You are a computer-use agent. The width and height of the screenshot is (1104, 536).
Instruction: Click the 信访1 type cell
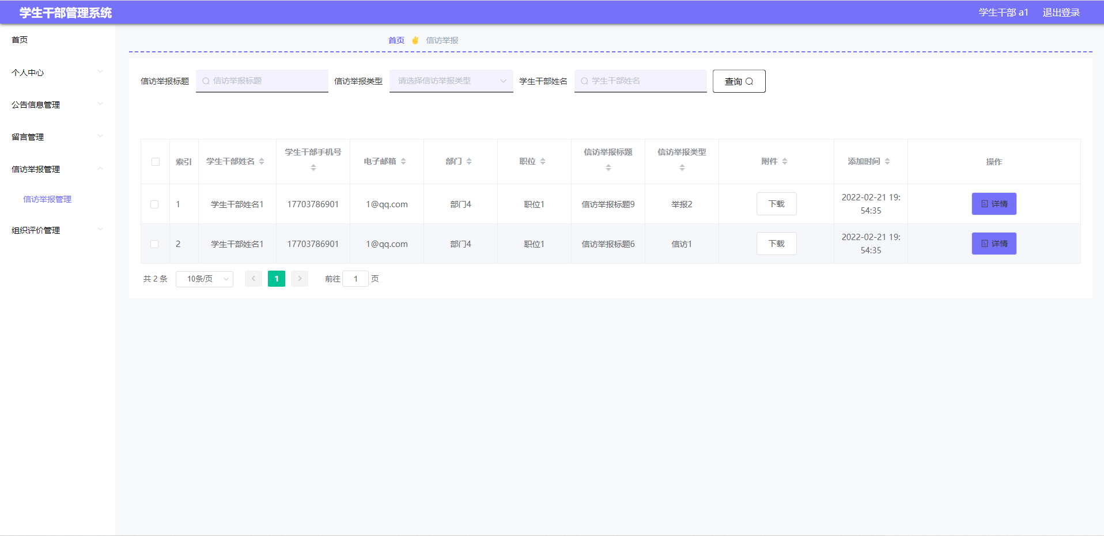[682, 244]
